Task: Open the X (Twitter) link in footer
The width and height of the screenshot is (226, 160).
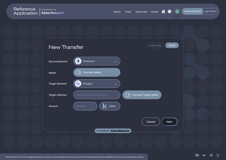Action: pos(218,155)
